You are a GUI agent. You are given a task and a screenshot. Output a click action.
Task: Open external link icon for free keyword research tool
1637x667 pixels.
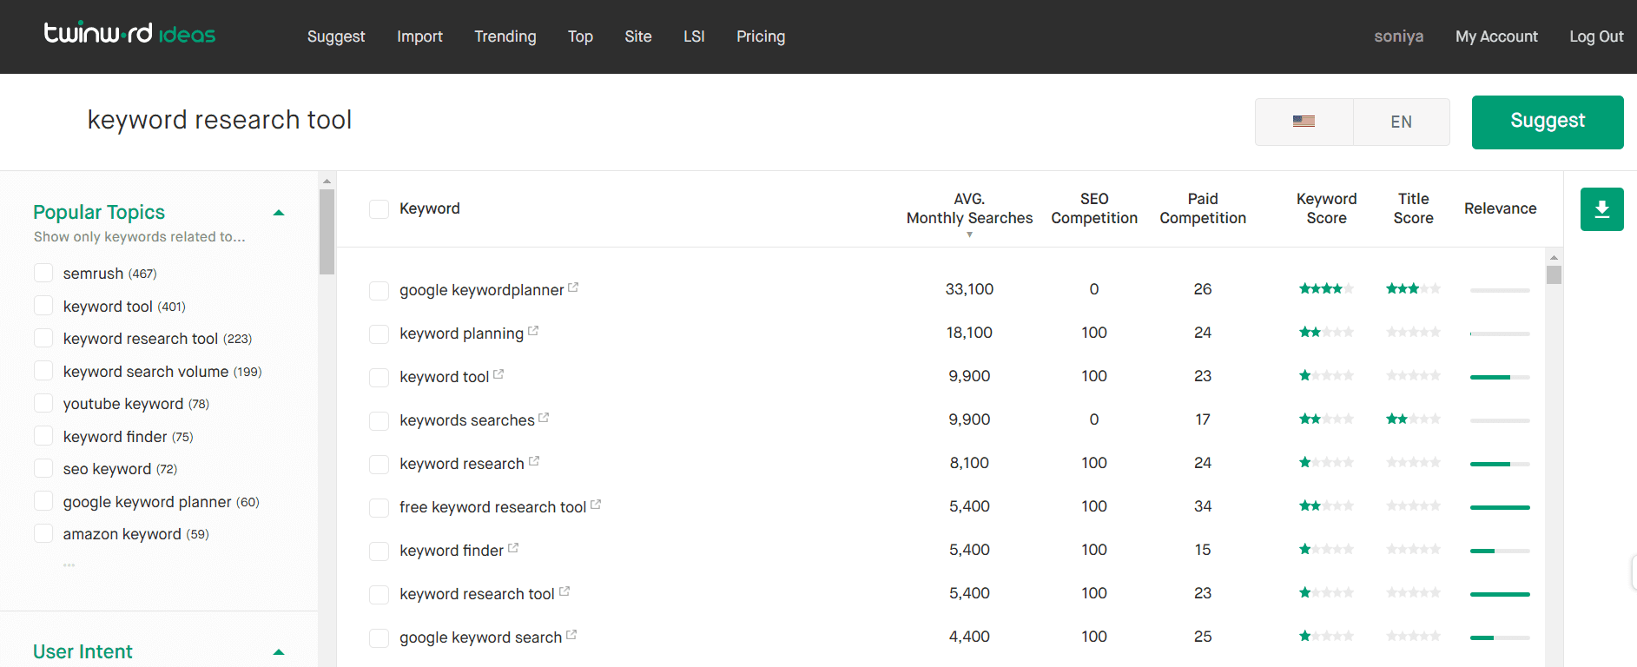596,505
